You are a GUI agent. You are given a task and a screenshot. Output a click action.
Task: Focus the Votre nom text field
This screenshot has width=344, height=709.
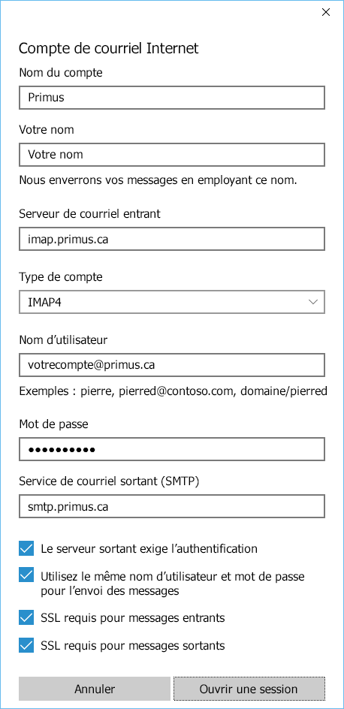(x=172, y=155)
